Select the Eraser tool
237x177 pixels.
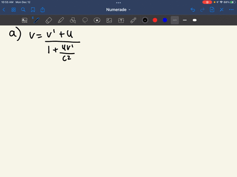48,20
